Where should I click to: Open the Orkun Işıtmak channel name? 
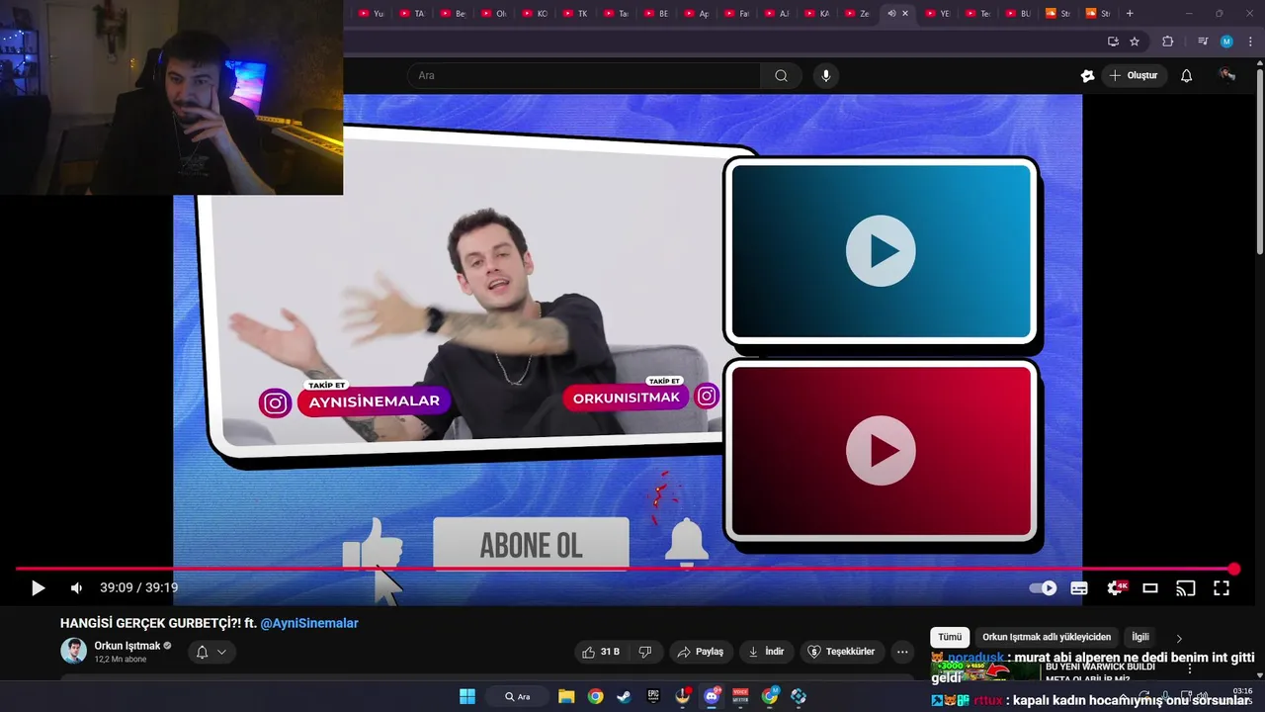tap(127, 646)
